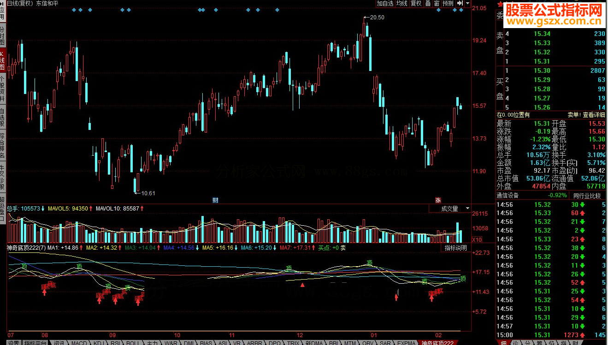This screenshot has width=608, height=345.
Task: Open the 资讯 news tab
Action: tap(59, 342)
